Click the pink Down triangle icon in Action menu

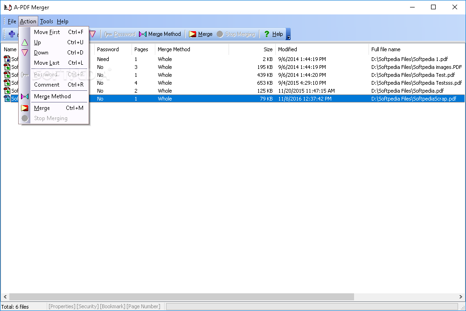(x=25, y=53)
